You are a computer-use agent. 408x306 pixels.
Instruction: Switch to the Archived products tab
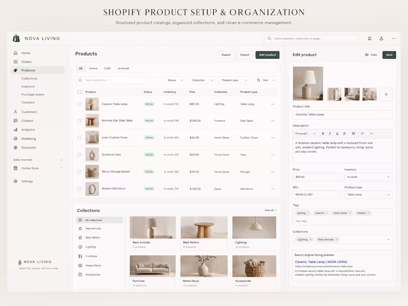[123, 68]
